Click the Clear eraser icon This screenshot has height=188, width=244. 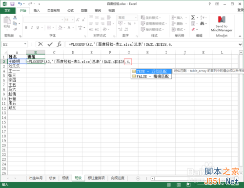193,29
